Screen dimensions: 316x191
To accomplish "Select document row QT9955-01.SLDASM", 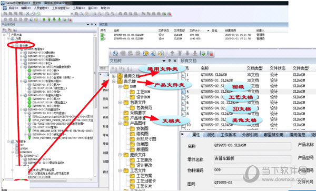I will coord(248,81).
